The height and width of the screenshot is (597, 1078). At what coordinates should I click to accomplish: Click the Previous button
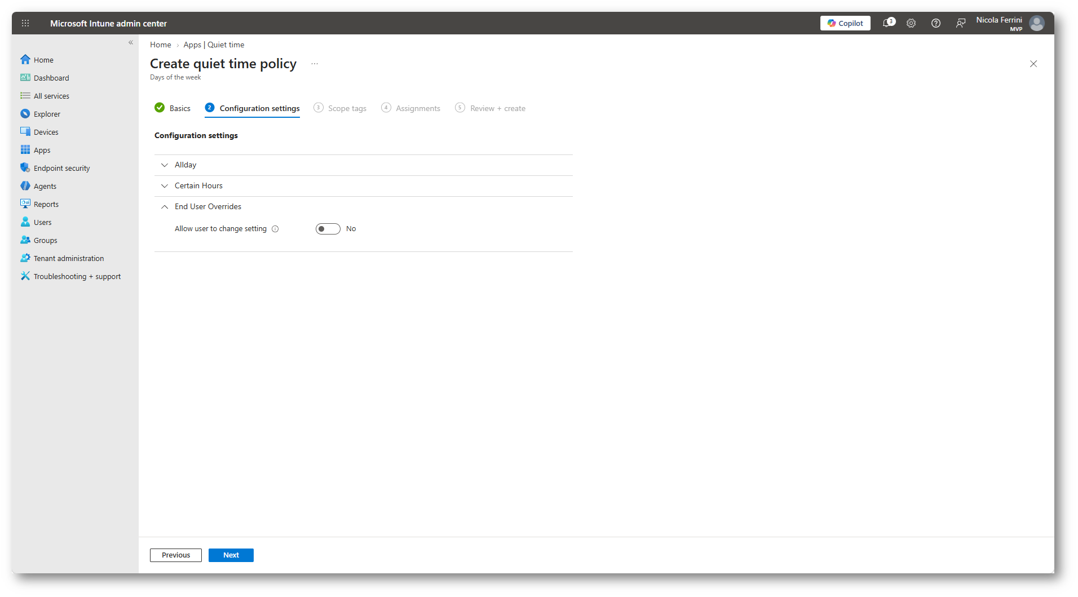coord(176,555)
